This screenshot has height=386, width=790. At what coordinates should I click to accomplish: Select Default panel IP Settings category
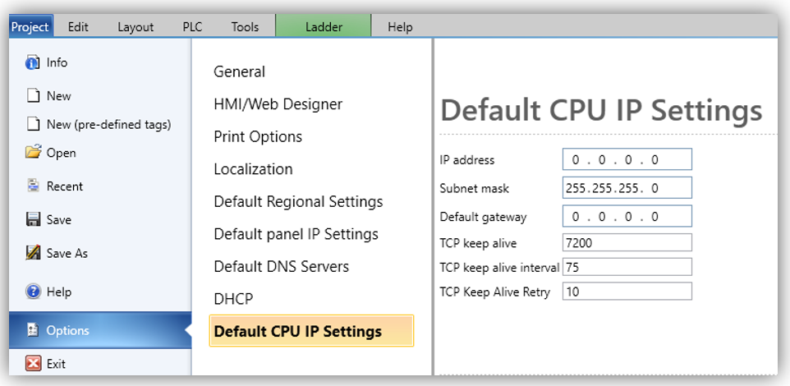point(296,234)
